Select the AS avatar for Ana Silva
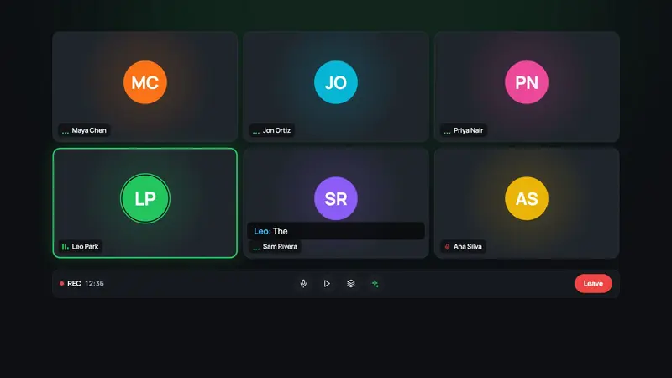The height and width of the screenshot is (378, 672). click(x=527, y=198)
